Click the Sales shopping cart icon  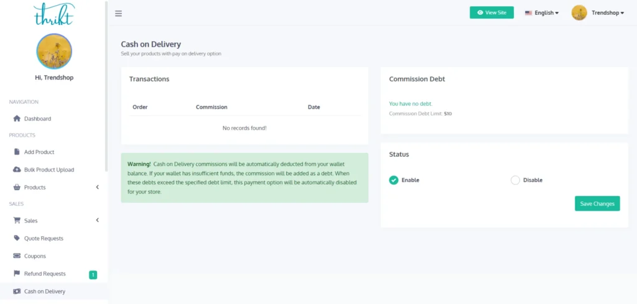coord(17,221)
